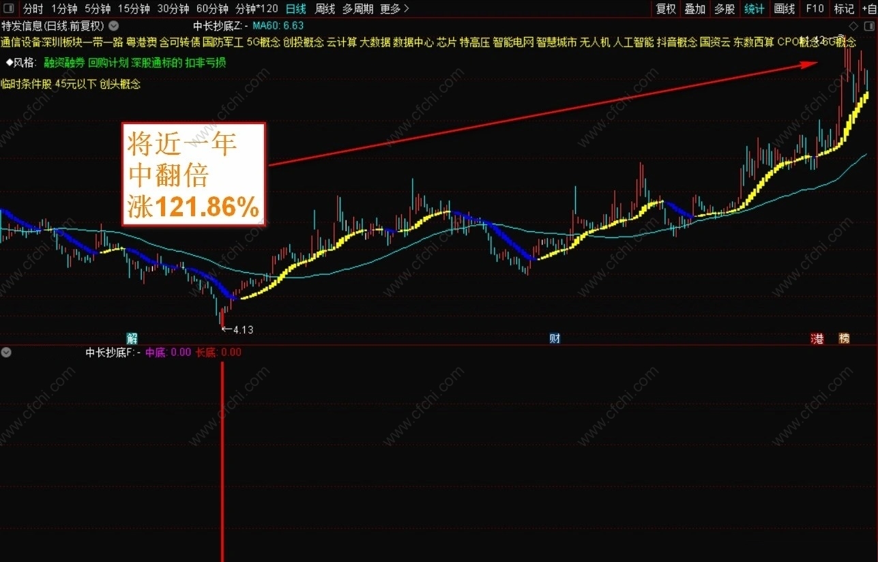Open the CPO概念 tag

797,42
